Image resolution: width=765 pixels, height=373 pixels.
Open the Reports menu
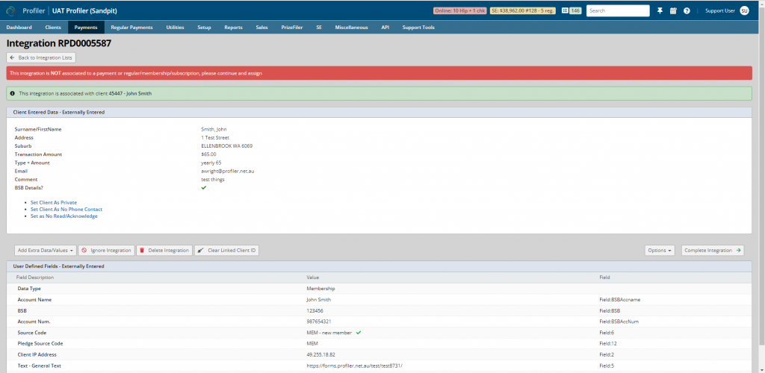(233, 28)
